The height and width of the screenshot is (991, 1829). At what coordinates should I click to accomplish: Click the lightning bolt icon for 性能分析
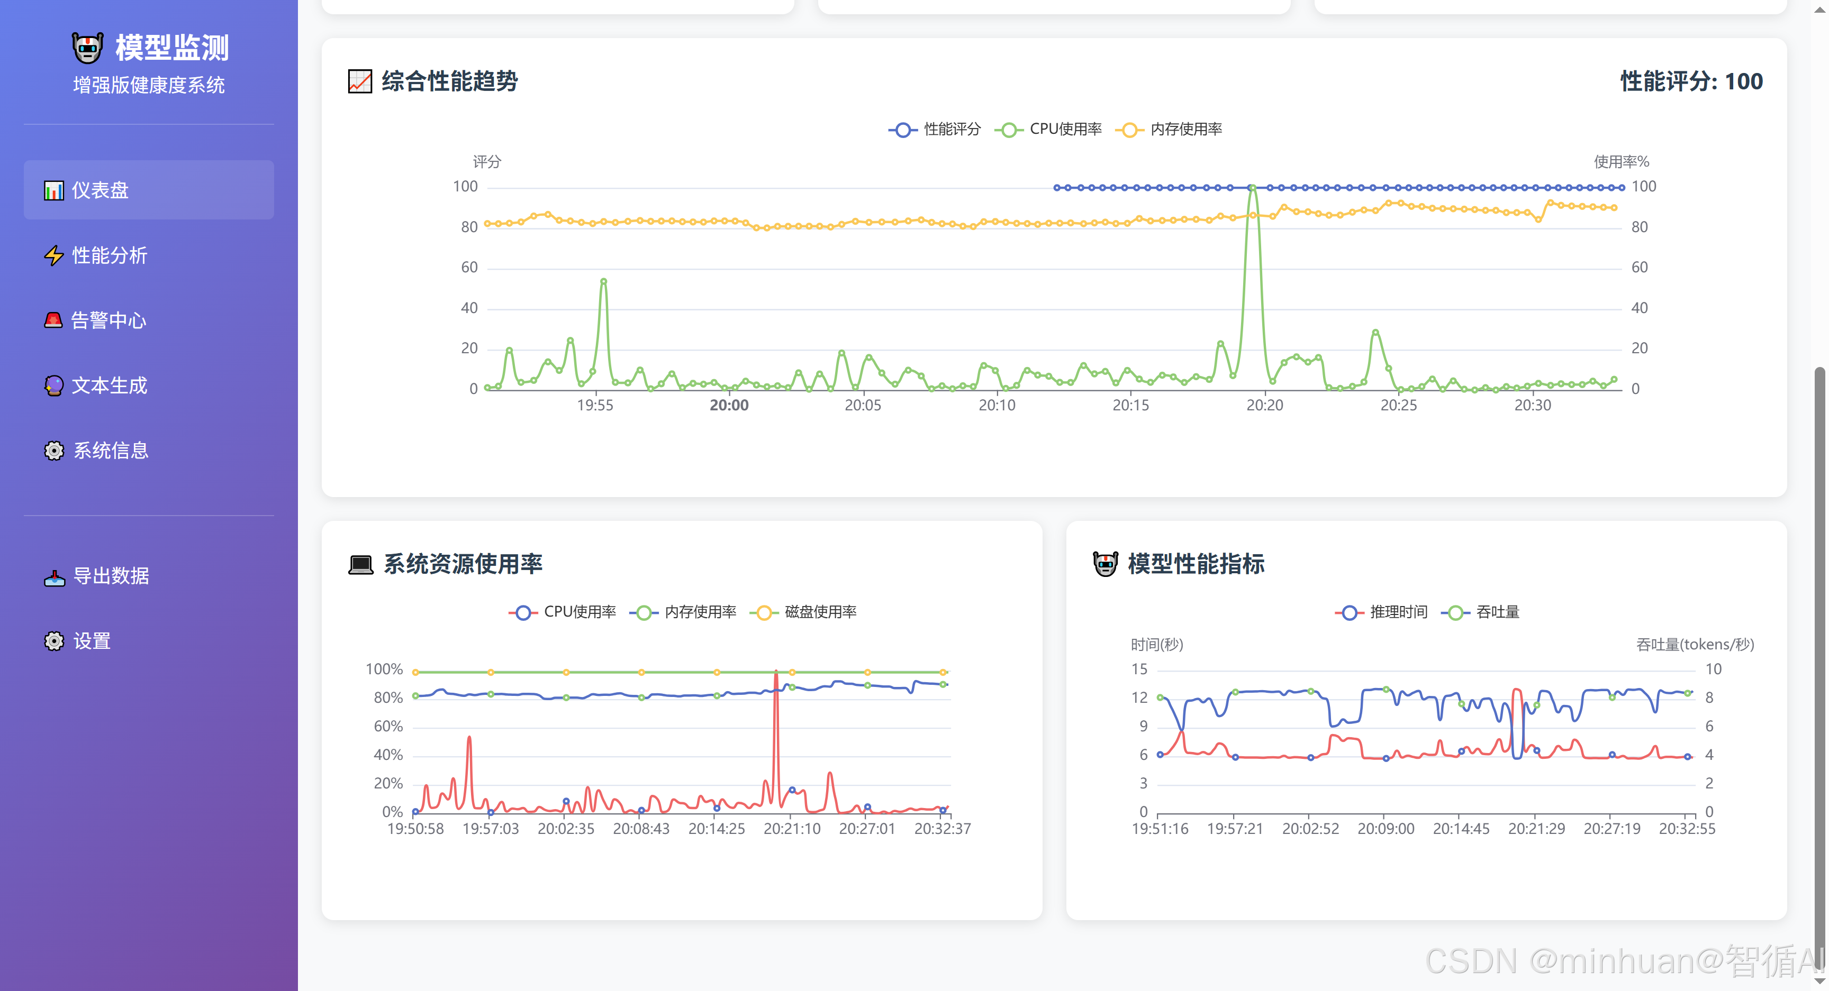tap(54, 255)
